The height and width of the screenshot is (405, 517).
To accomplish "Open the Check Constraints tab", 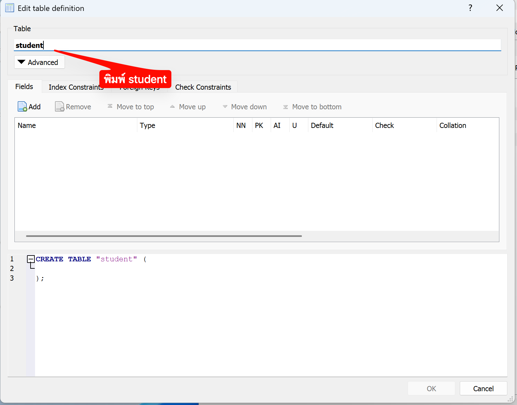I will point(203,87).
